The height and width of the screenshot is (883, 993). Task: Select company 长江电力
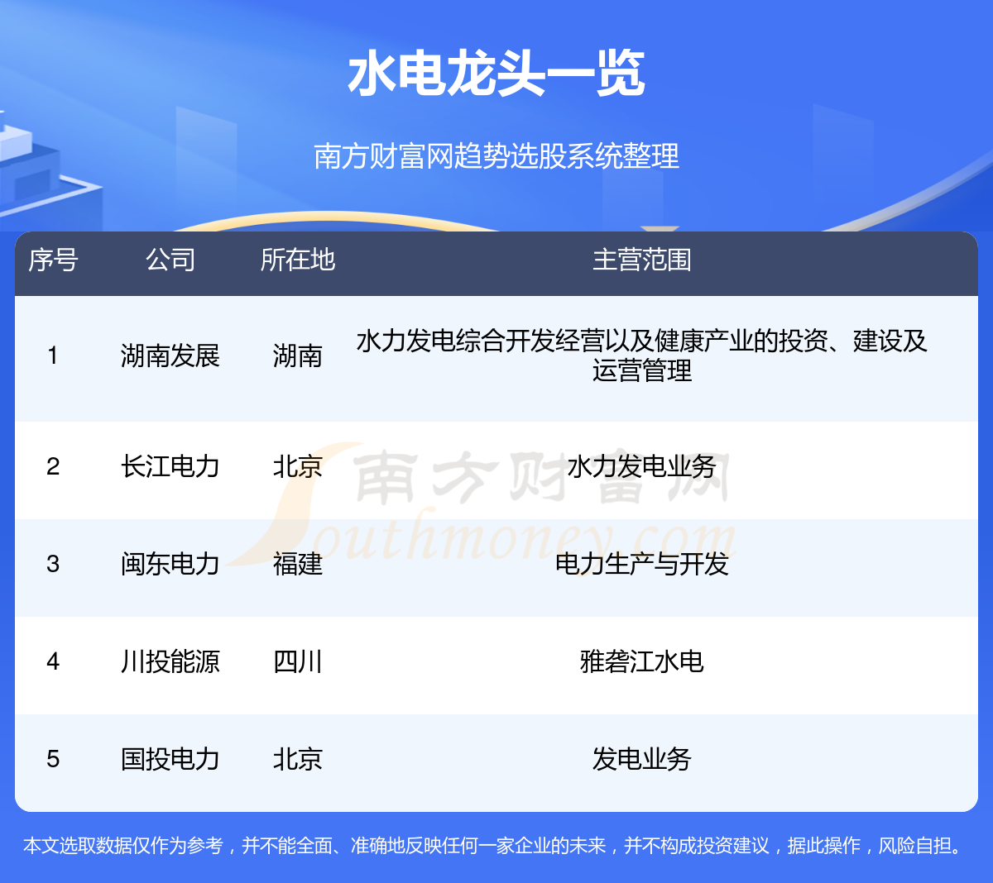[170, 467]
